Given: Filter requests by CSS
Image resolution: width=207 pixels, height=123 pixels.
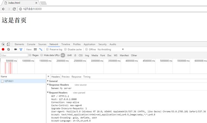Looking at the screenshot, I should [81, 55].
